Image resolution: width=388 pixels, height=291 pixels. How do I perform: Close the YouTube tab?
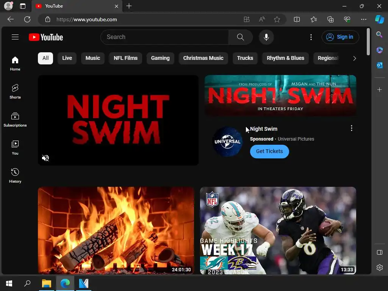pyautogui.click(x=116, y=6)
